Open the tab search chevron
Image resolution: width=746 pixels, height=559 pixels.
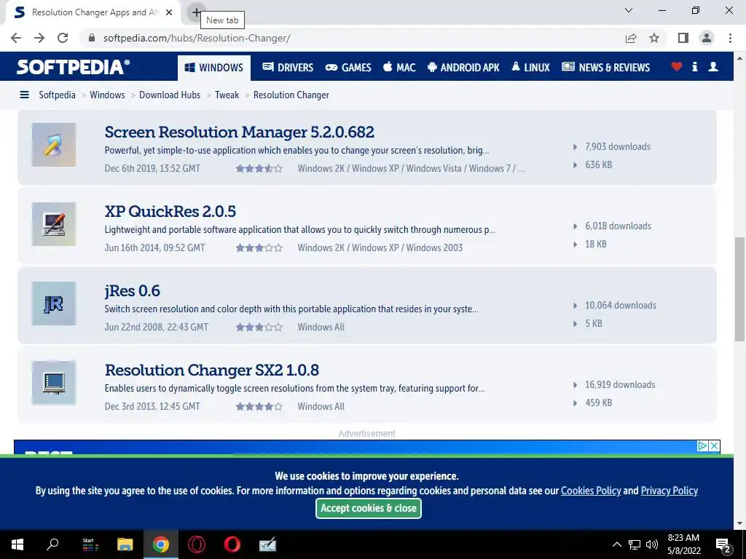tap(629, 10)
